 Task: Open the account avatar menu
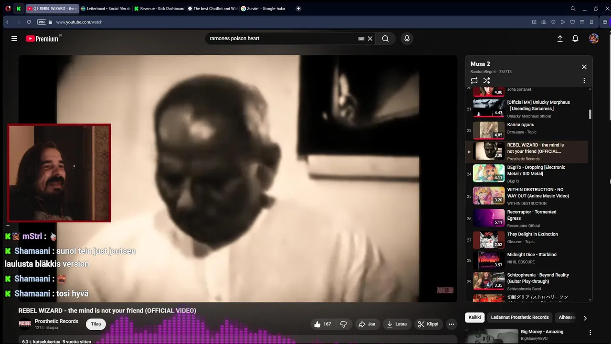594,39
